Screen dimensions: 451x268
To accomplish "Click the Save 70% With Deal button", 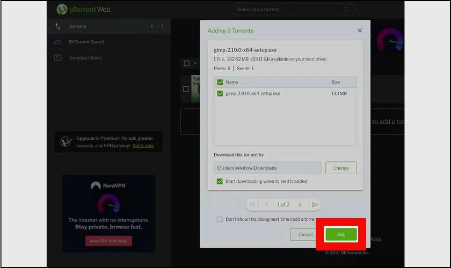I will (108, 241).
